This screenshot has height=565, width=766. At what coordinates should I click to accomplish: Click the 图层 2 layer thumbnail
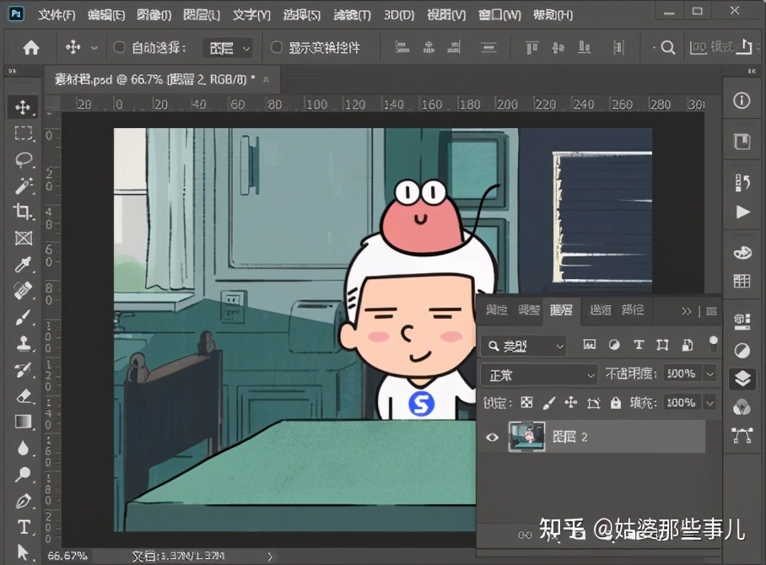527,436
